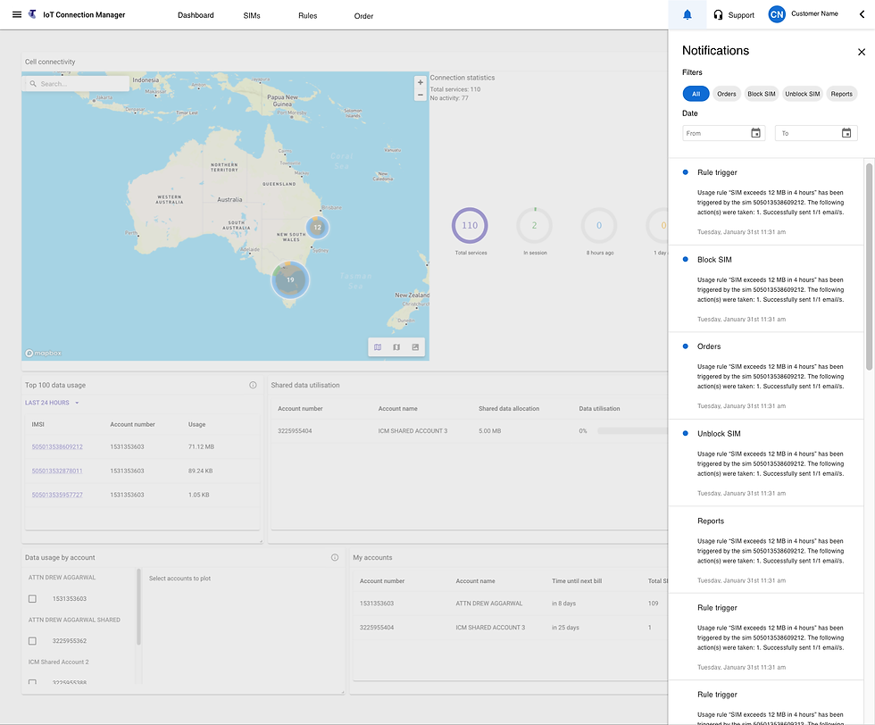Click the ICM Shared Account 2 group label
The image size is (875, 725).
coord(59,662)
